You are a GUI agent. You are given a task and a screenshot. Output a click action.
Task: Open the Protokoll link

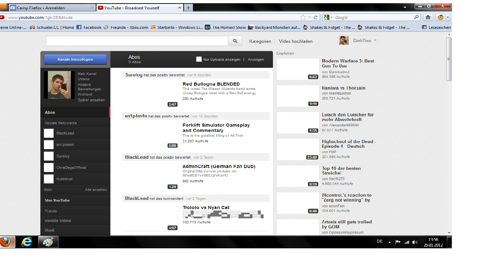click(x=85, y=95)
